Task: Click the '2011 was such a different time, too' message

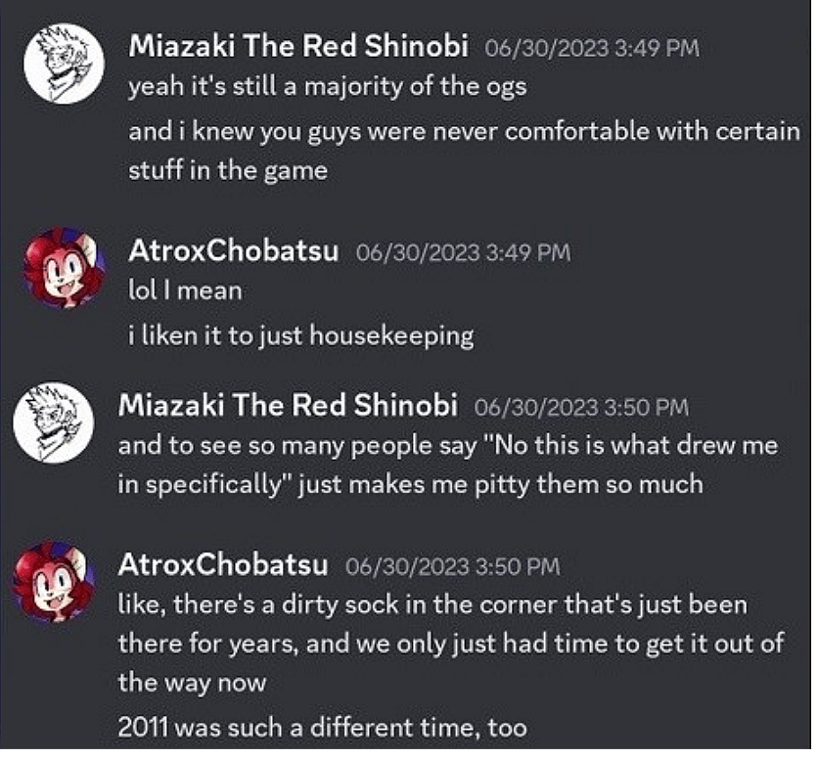Action: coord(322,727)
